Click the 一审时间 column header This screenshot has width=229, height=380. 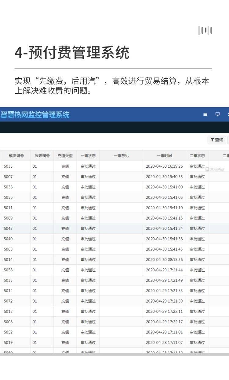[164, 156]
